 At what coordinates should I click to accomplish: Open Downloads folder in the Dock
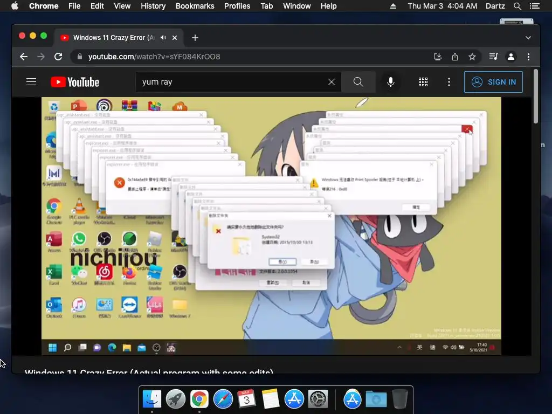click(x=376, y=399)
